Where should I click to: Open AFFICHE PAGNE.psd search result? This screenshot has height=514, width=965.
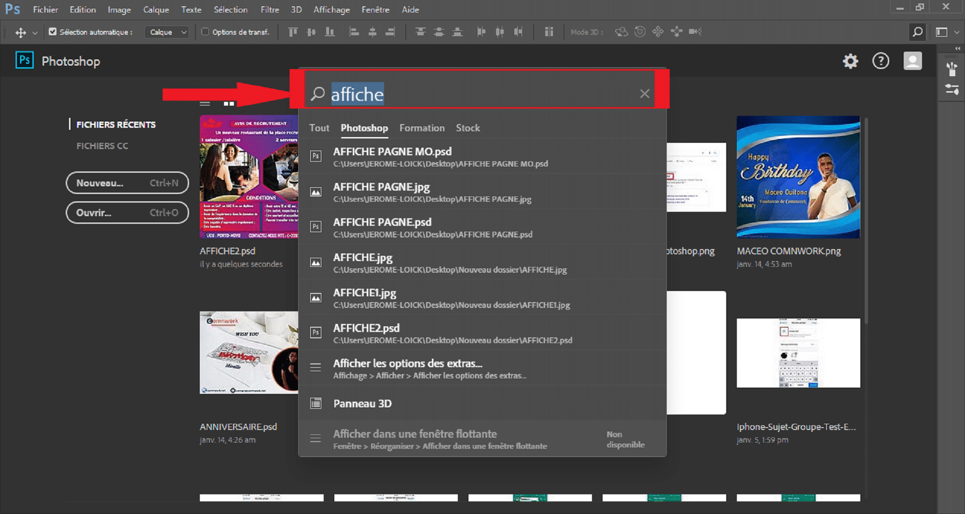(x=482, y=227)
